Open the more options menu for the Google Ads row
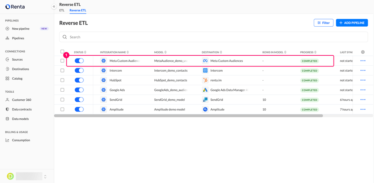This screenshot has height=183, width=374. (363, 90)
